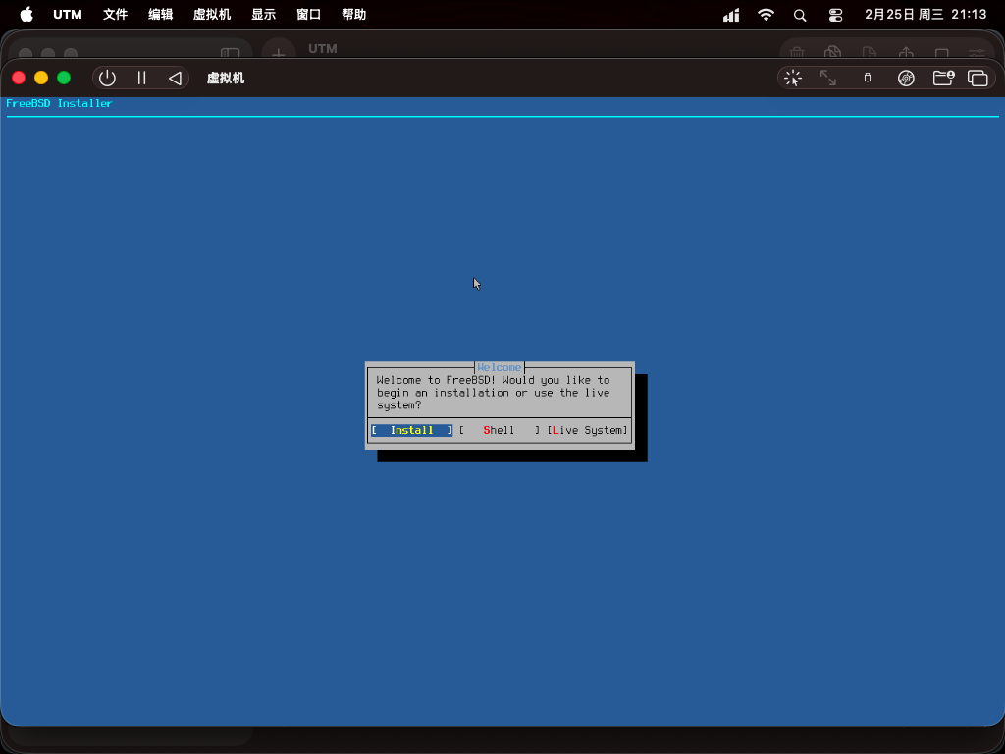The height and width of the screenshot is (754, 1005).
Task: Open the 文件 menu
Action: coord(116,14)
